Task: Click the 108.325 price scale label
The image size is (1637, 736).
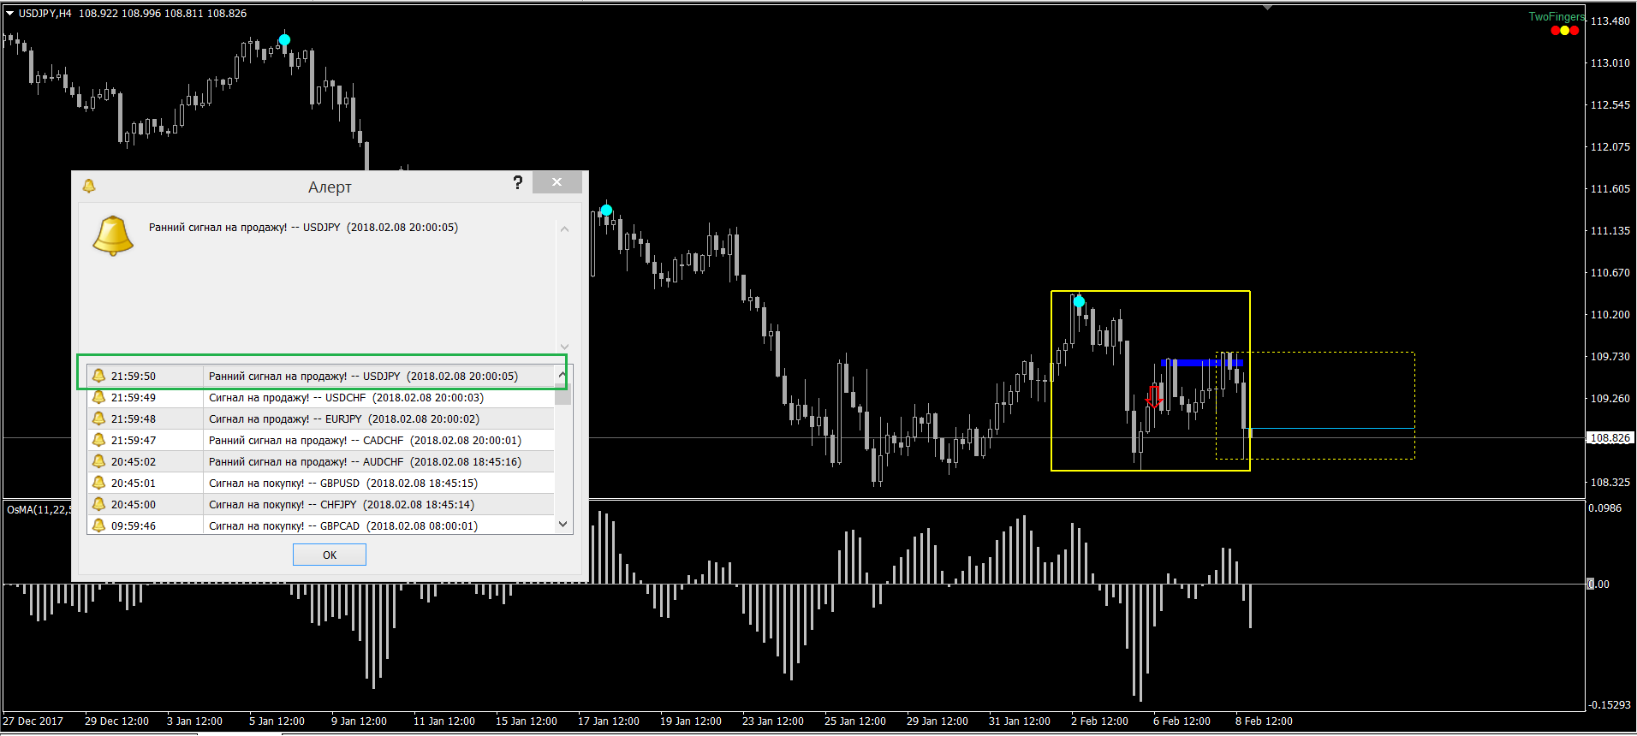Action: tap(1610, 482)
